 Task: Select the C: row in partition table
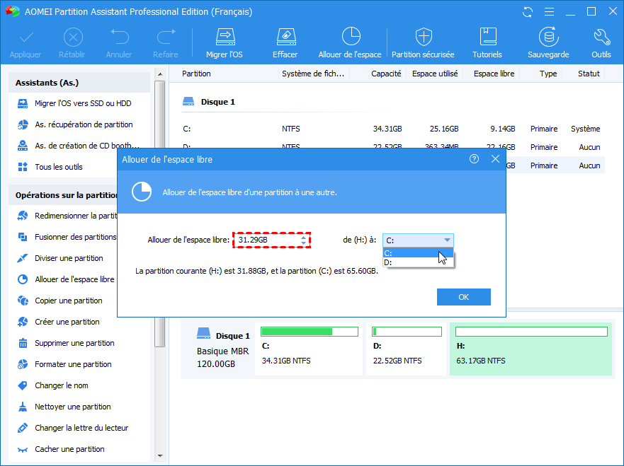point(392,129)
